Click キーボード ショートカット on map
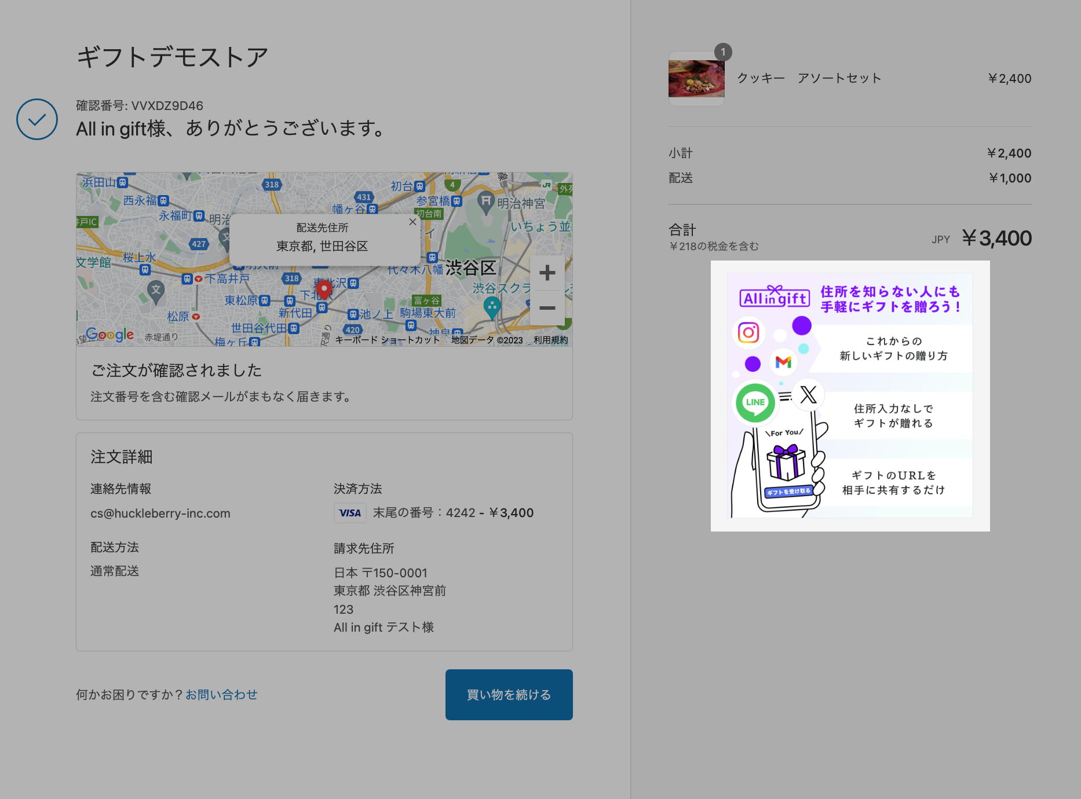This screenshot has width=1081, height=799. (x=388, y=340)
